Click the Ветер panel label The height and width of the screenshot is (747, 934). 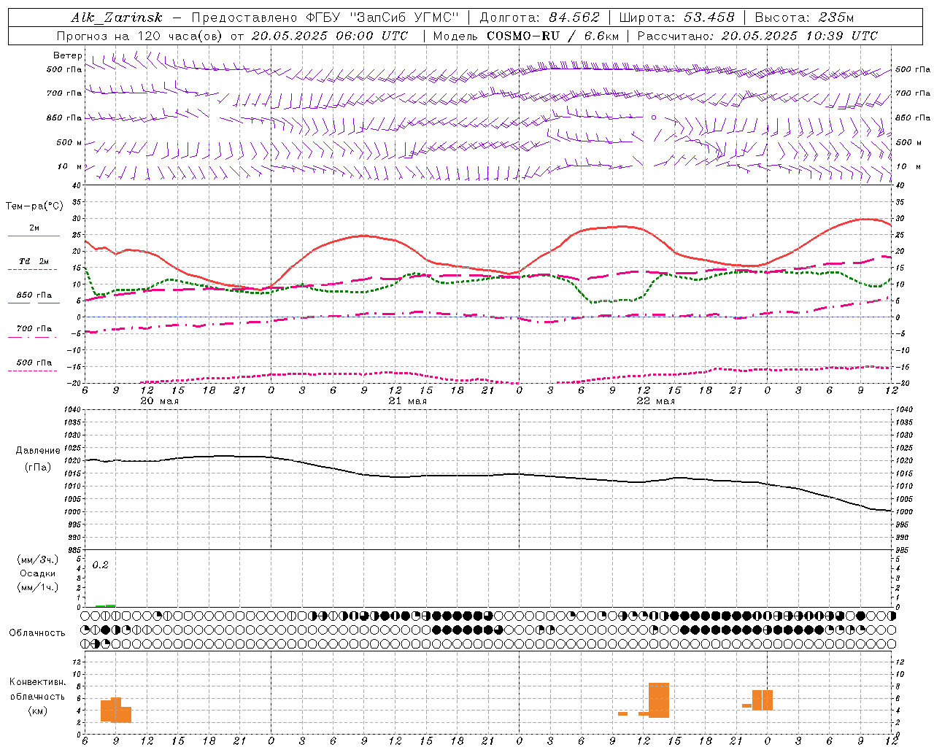coord(67,55)
